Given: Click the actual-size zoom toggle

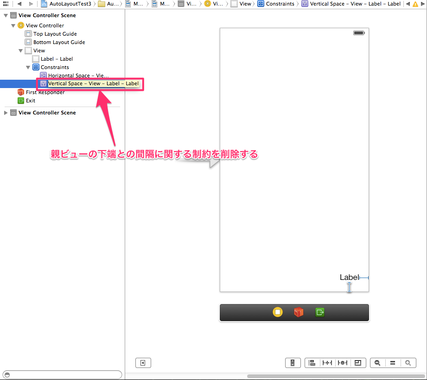Looking at the screenshot, I should tap(393, 362).
